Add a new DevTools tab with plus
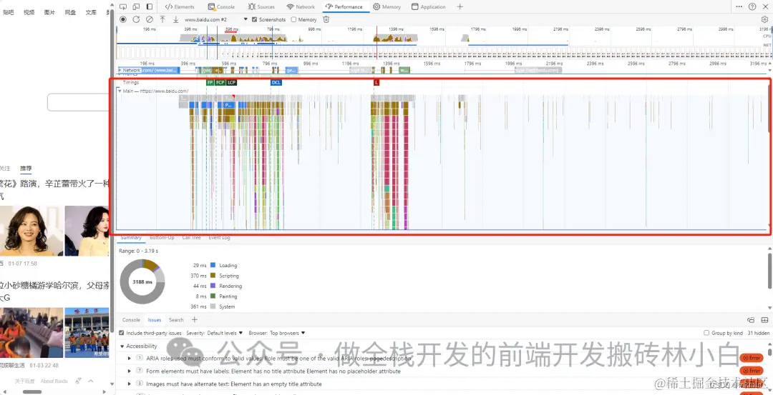 pyautogui.click(x=460, y=7)
